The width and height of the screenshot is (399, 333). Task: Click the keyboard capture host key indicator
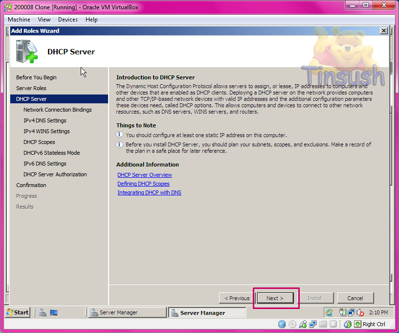point(357,324)
